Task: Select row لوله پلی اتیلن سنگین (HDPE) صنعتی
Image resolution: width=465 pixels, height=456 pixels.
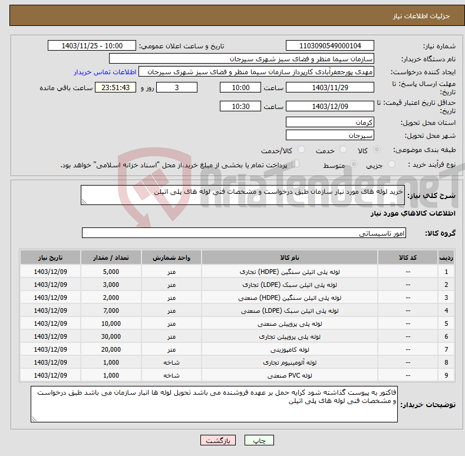Action: (x=238, y=298)
